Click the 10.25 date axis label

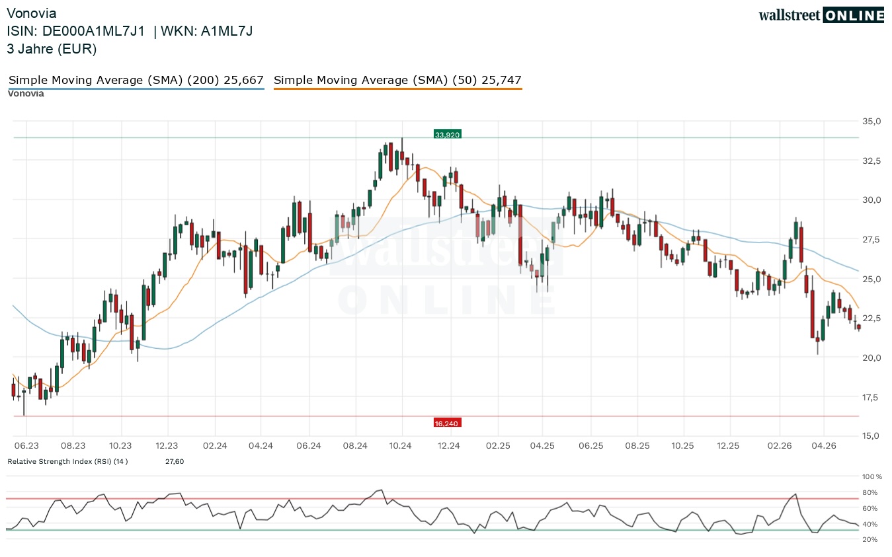tap(683, 446)
